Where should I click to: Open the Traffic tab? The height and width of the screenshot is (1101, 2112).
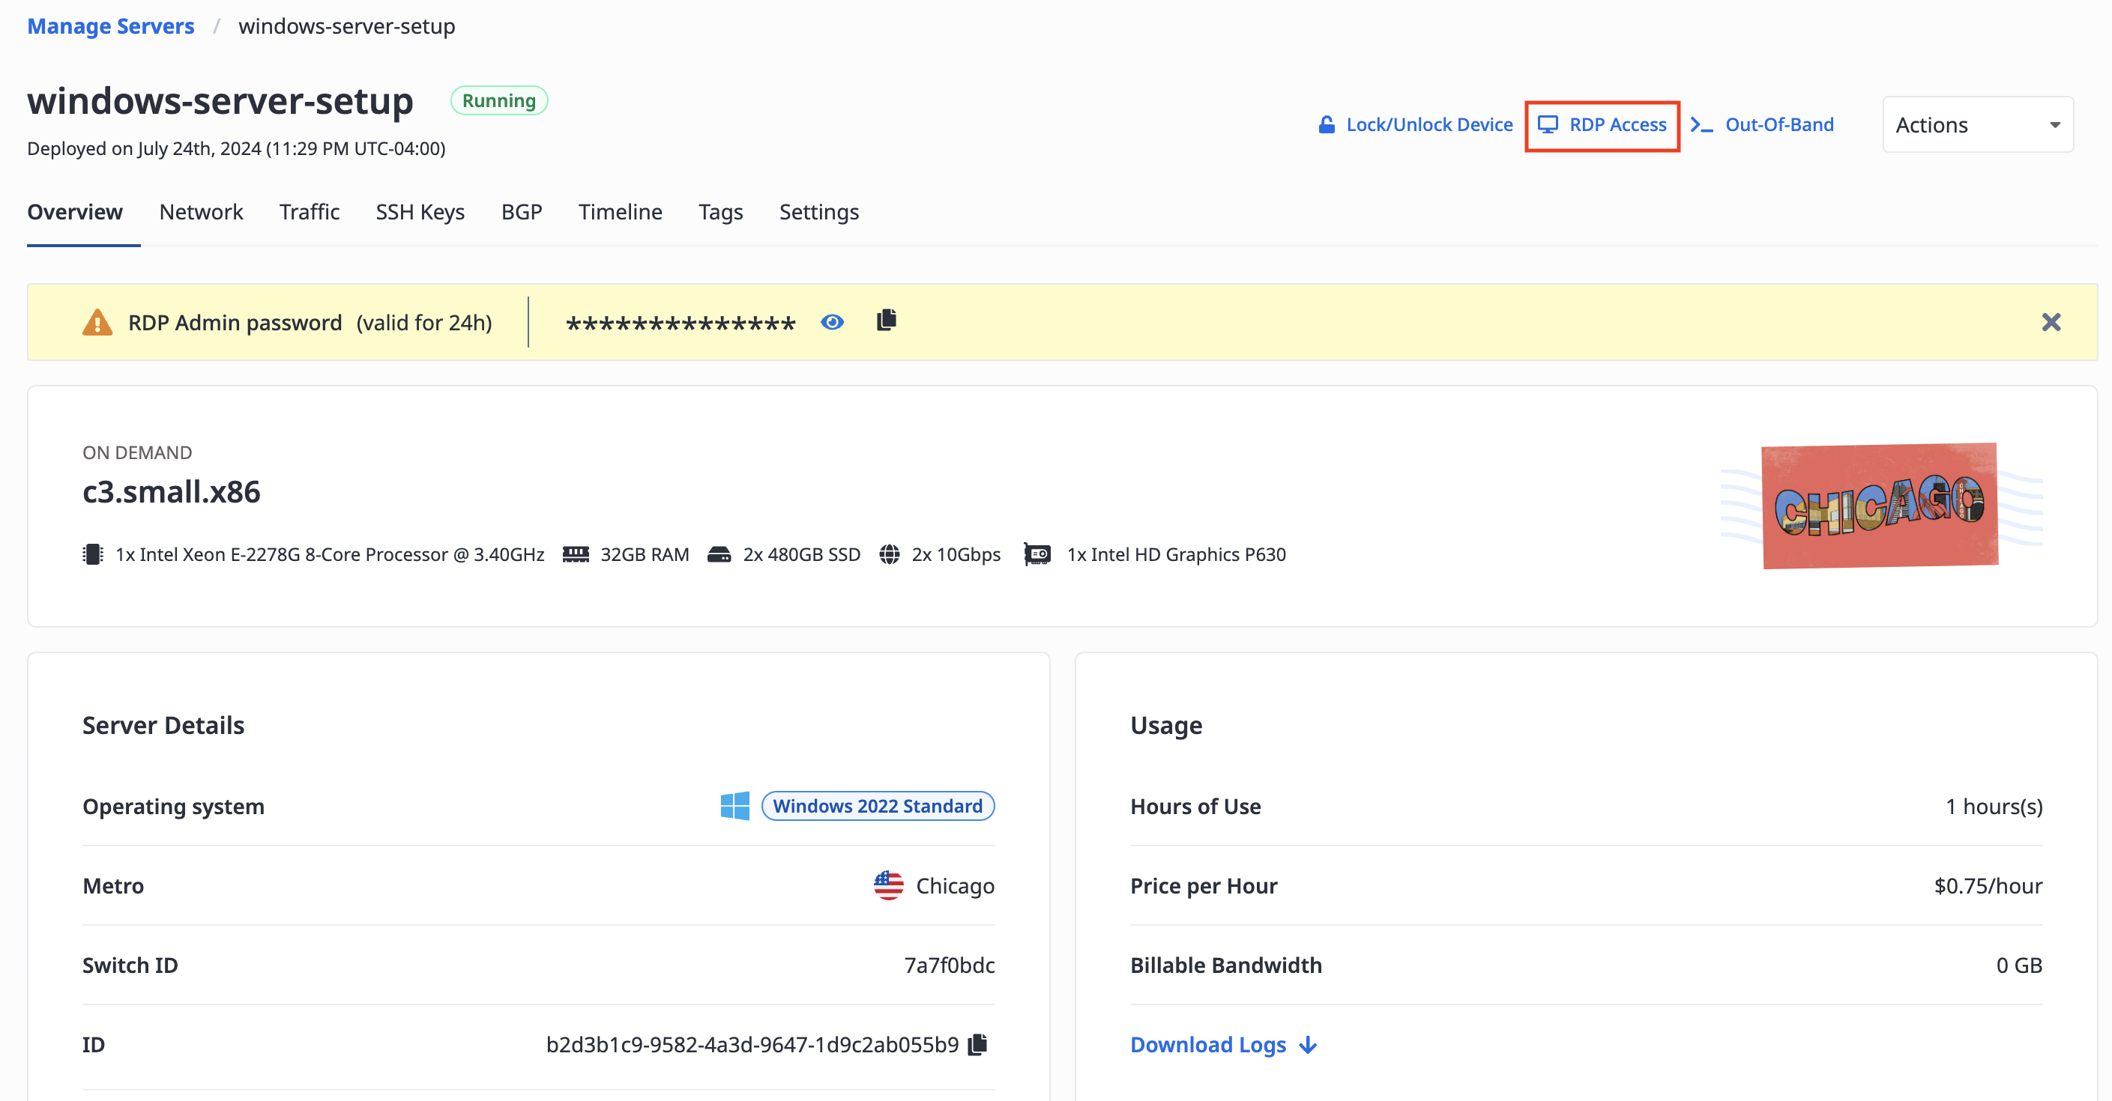tap(309, 212)
